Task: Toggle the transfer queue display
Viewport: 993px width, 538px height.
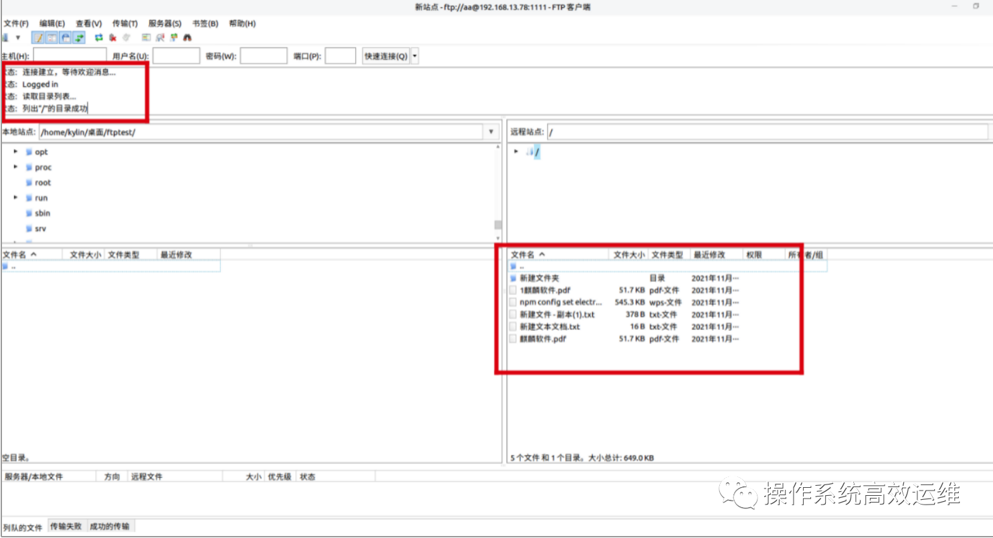Action: [x=80, y=37]
